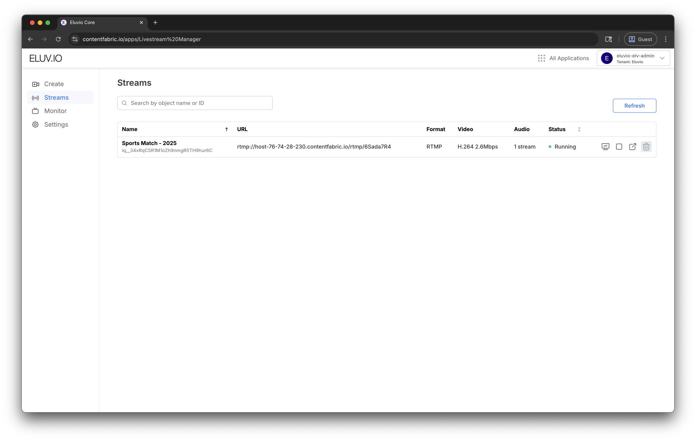The width and height of the screenshot is (696, 441).
Task: Select Monitor in the sidebar
Action: 55,111
